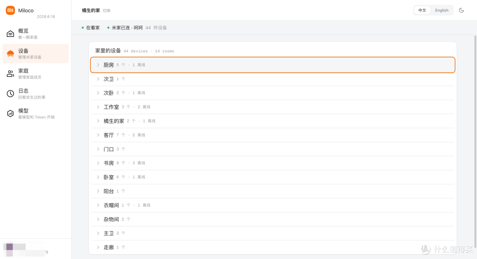Open the 家庭 family members icon

click(10, 74)
